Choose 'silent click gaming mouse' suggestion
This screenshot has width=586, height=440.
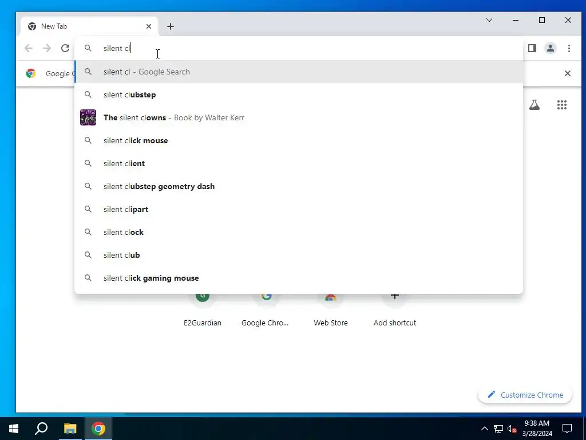(299, 278)
